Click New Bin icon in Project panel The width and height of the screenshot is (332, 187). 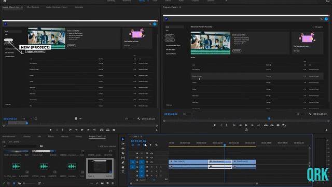(102, 183)
